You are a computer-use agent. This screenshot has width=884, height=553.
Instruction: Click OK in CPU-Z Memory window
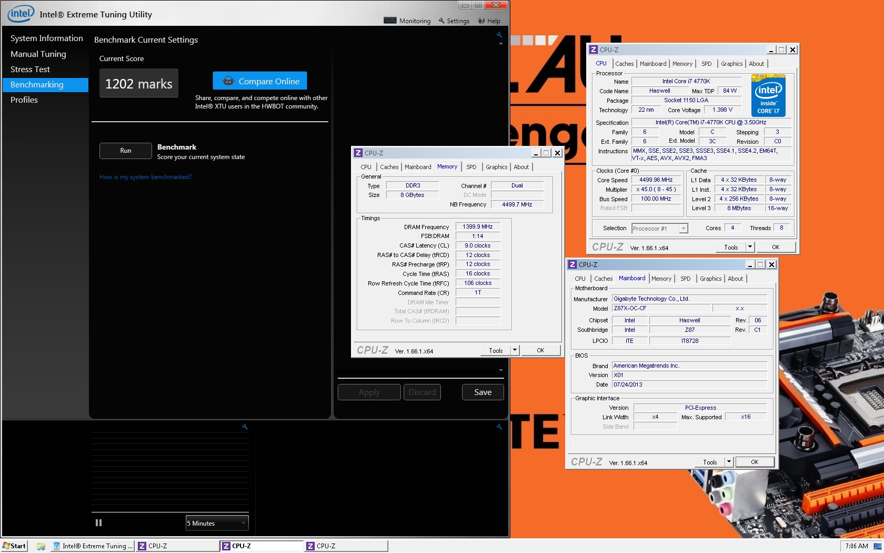[x=540, y=350]
